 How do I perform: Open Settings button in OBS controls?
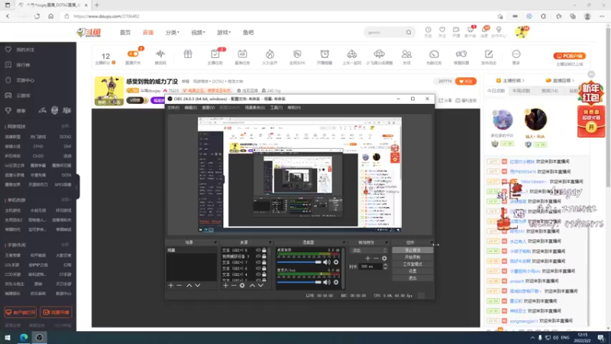tap(412, 271)
